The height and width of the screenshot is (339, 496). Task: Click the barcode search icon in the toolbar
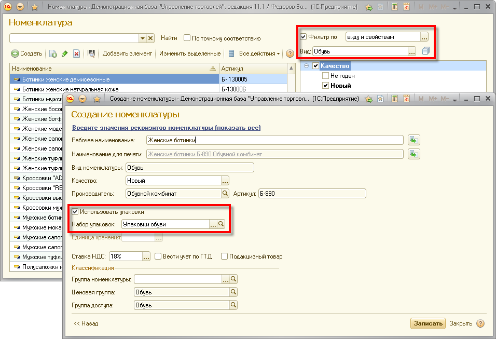click(x=91, y=53)
